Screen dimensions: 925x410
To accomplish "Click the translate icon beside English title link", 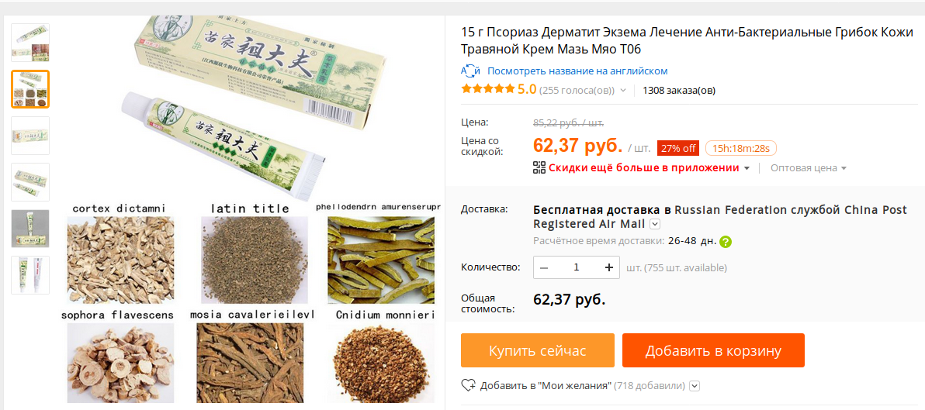I will pos(470,71).
